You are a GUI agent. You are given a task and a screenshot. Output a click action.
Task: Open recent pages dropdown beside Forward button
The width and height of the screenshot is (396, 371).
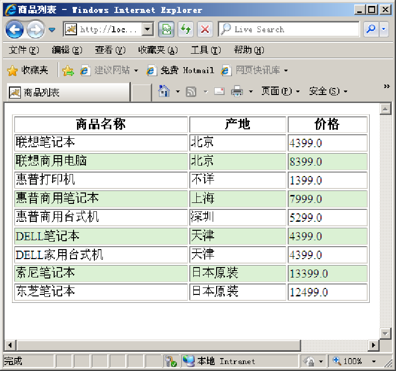(52, 30)
